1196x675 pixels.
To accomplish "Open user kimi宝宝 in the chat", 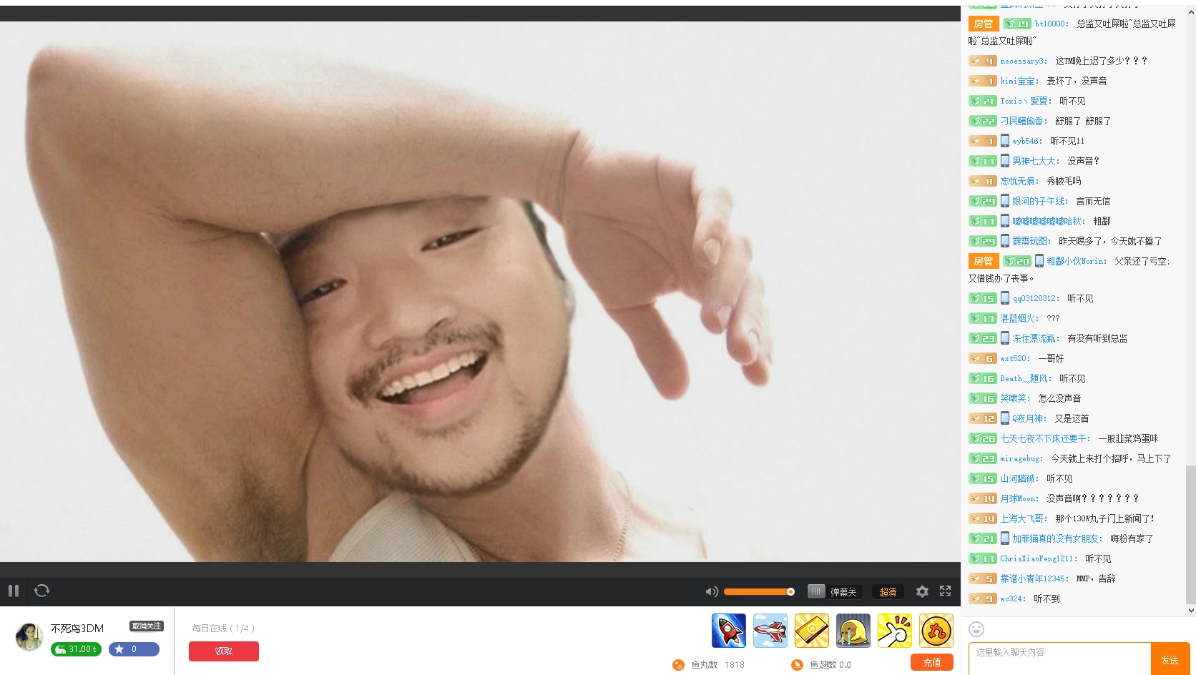I will [x=1019, y=81].
